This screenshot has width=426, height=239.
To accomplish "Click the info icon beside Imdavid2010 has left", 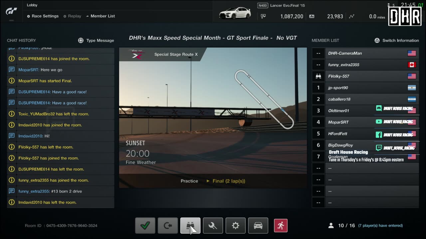I will click(x=12, y=202).
